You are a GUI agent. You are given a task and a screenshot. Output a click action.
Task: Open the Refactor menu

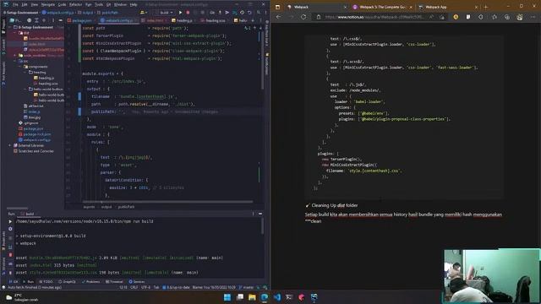point(75,4)
